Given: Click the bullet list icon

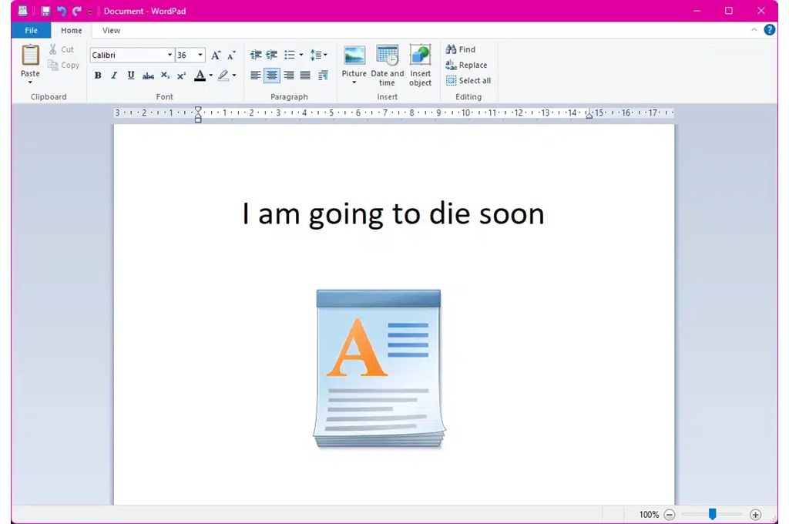Looking at the screenshot, I should point(290,55).
